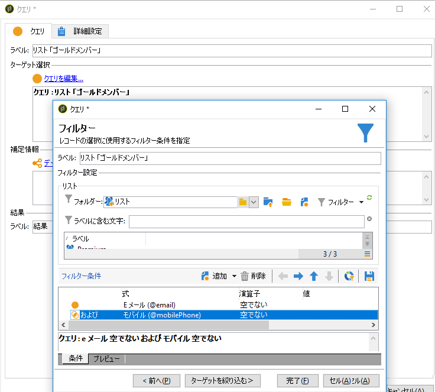The width and height of the screenshot is (435, 392).
Task: Click the save filter floppy disk icon
Action: (x=369, y=276)
